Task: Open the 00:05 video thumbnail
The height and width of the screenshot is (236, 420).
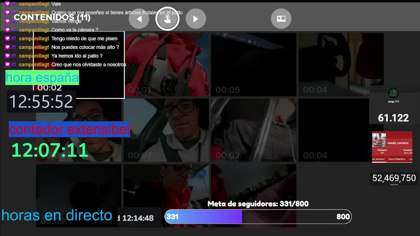Action: pos(253,65)
